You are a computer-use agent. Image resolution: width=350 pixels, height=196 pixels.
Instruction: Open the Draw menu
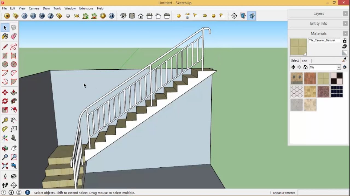(46, 8)
